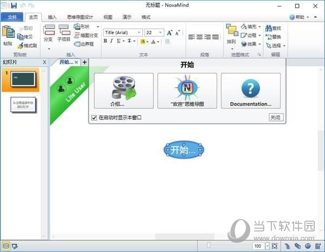Click the Border (边框) icon
Image resolution: width=325 pixels, height=252 pixels.
pos(244,35)
